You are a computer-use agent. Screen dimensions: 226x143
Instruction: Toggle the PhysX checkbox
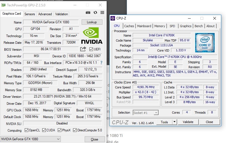click(59, 130)
